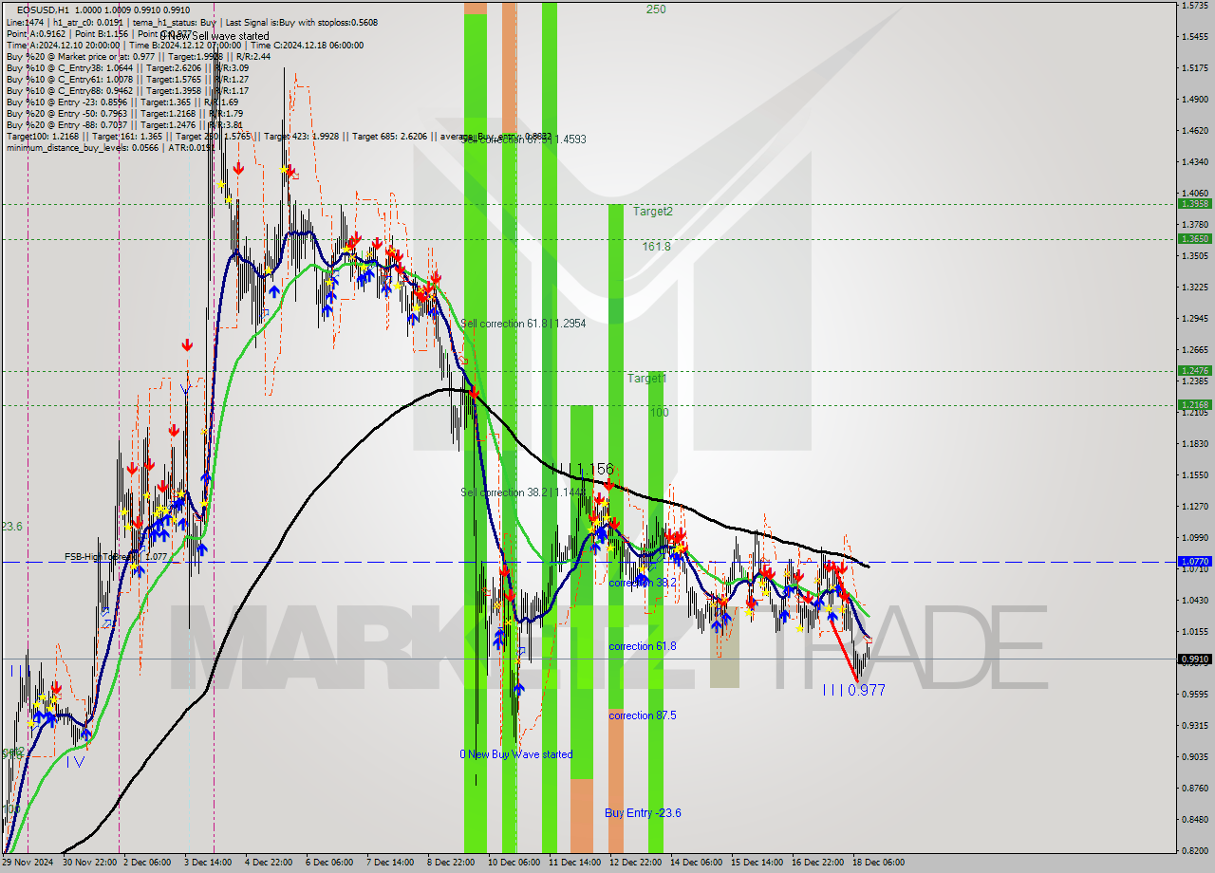The image size is (1215, 873).
Task: Click the 'Time A:2024.12.10 20:00:00' info line
Action: pos(184,45)
